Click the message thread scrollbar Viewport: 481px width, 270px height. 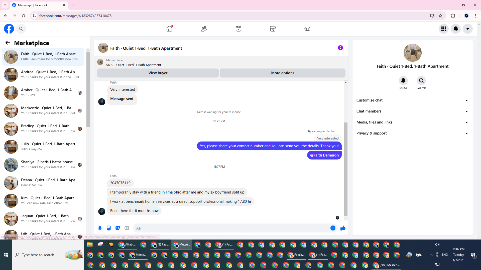click(x=346, y=169)
